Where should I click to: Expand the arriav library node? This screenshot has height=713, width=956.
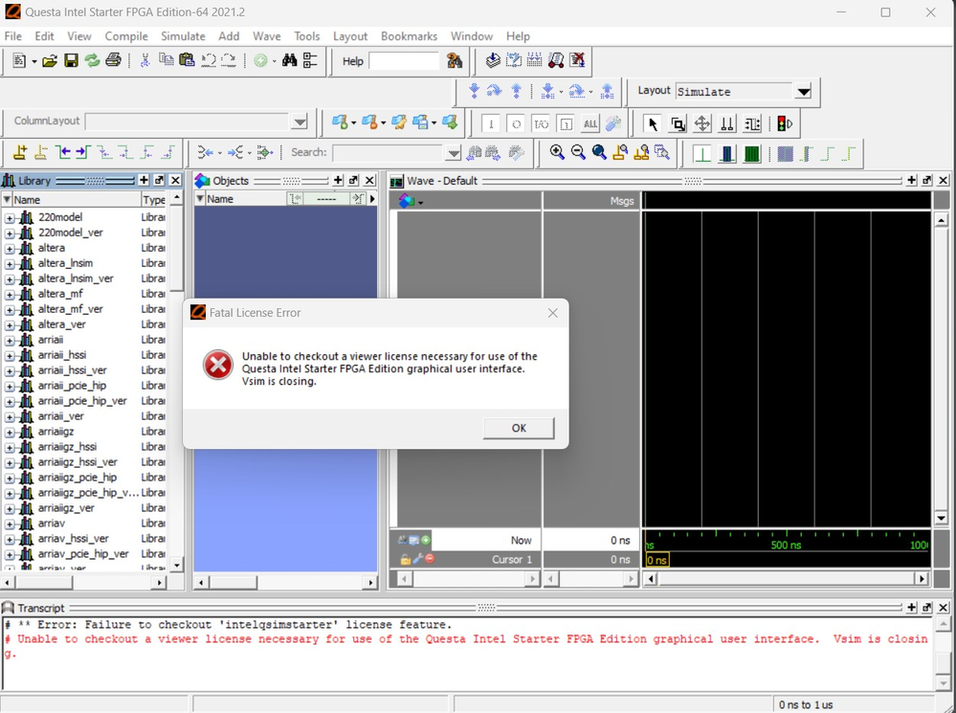pos(10,524)
